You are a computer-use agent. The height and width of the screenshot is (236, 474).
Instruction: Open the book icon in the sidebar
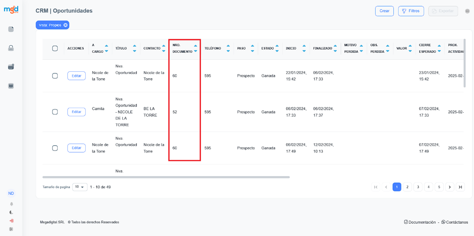pyautogui.click(x=11, y=86)
